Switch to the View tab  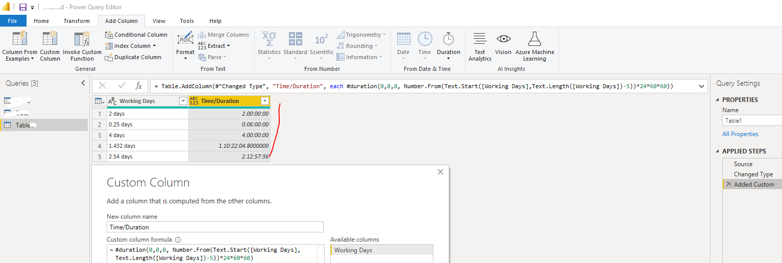159,21
